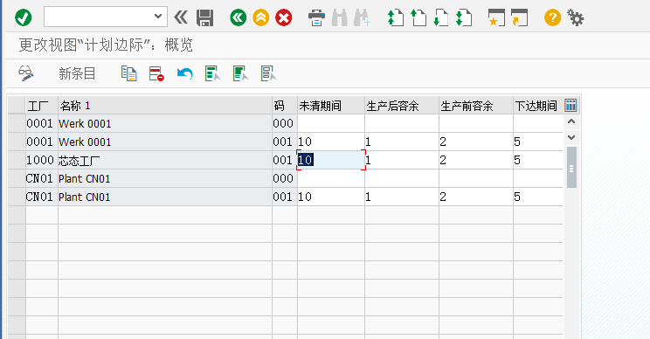Open customize local layout gear icon
This screenshot has height=339, width=650.
576,17
